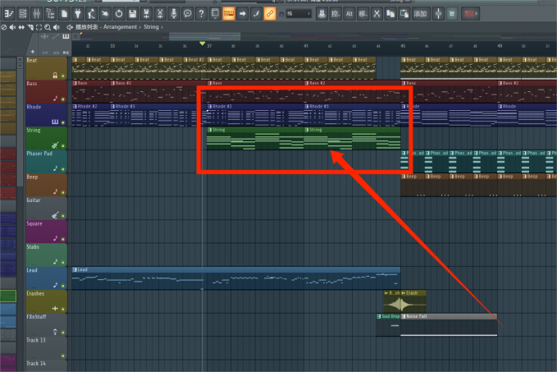Viewport: 557px width, 372px height.
Task: Open the Soul Drop clip menu
Action: [379, 316]
